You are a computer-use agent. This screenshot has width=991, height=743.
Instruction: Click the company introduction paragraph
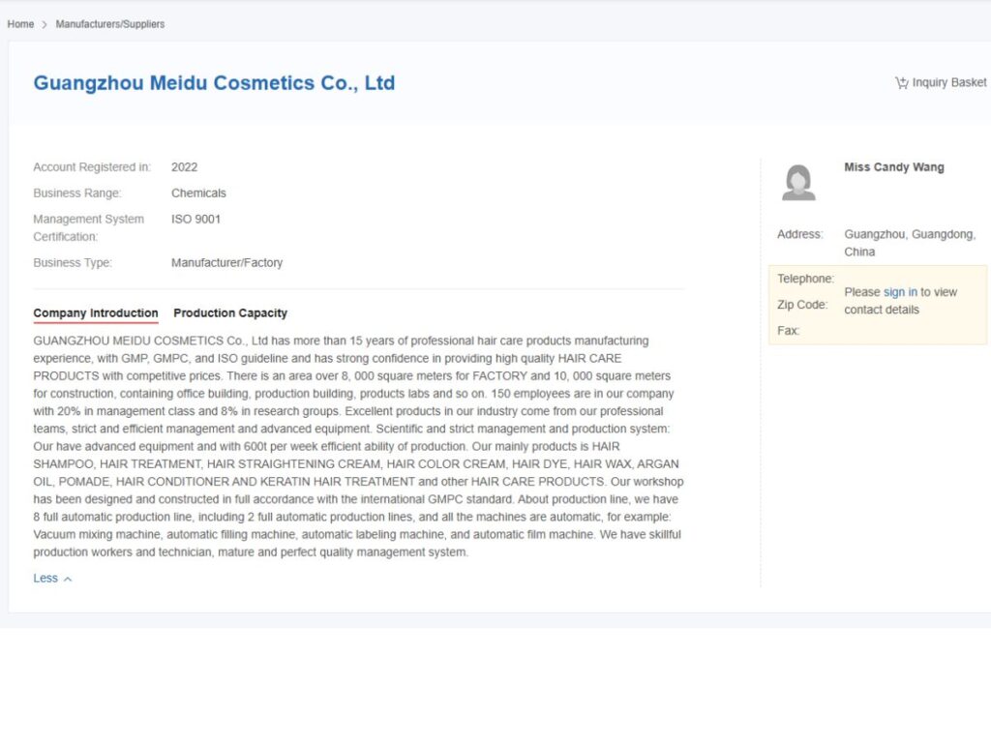click(358, 446)
